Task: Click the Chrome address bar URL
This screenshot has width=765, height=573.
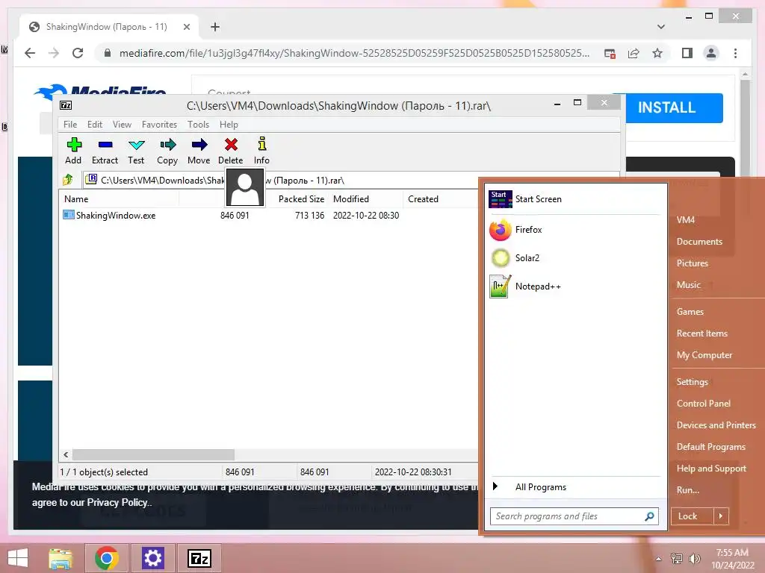Action: click(354, 53)
